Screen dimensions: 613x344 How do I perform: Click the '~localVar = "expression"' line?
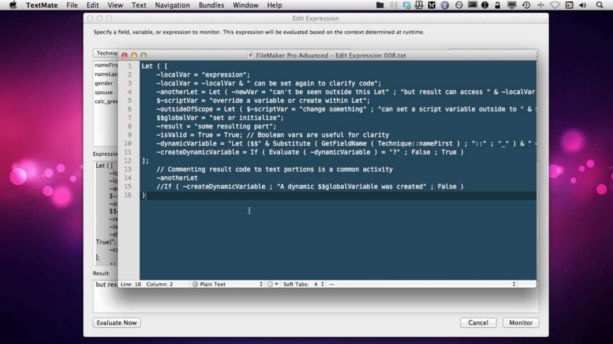(x=203, y=75)
